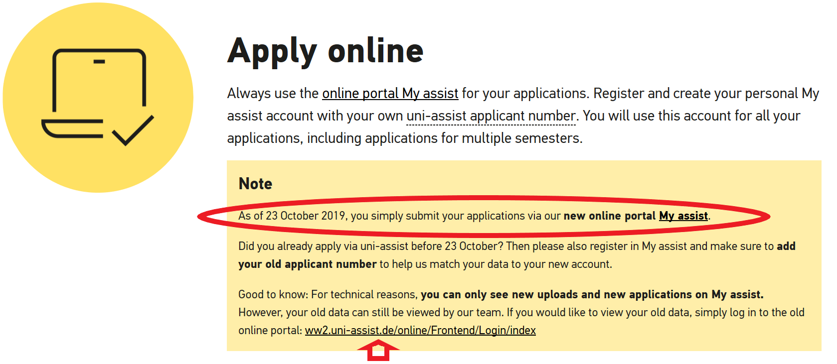837x364 pixels.
Task: Click the bold "new online portal" text
Action: [609, 216]
